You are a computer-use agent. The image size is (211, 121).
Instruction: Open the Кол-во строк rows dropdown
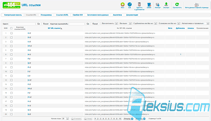65,119
